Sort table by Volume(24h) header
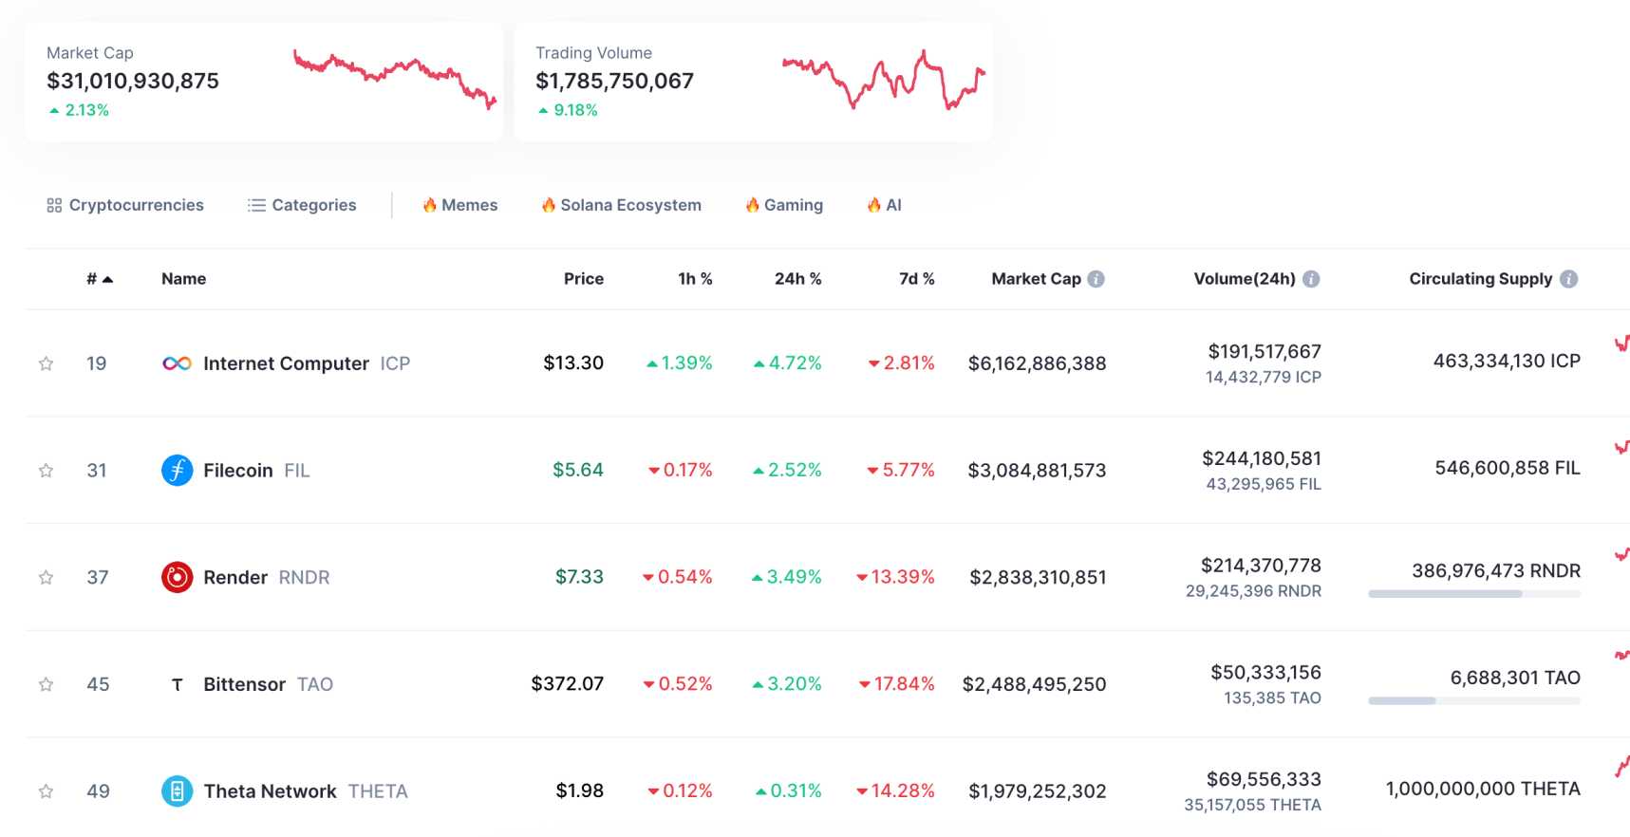The height and width of the screenshot is (837, 1630). [x=1245, y=279]
